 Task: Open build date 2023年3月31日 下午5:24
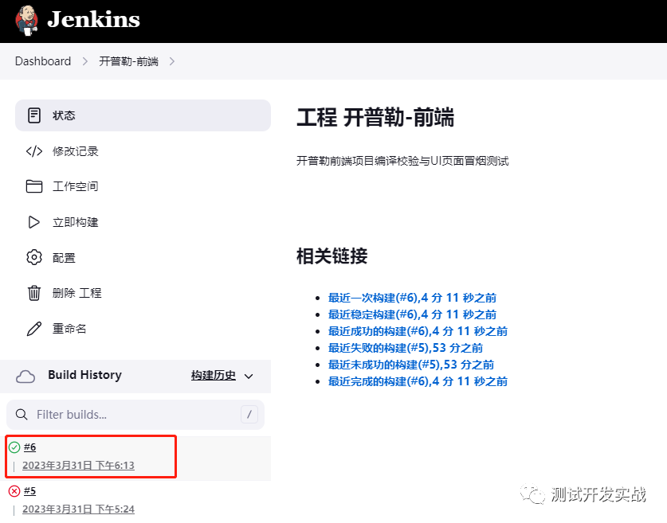(x=78, y=509)
